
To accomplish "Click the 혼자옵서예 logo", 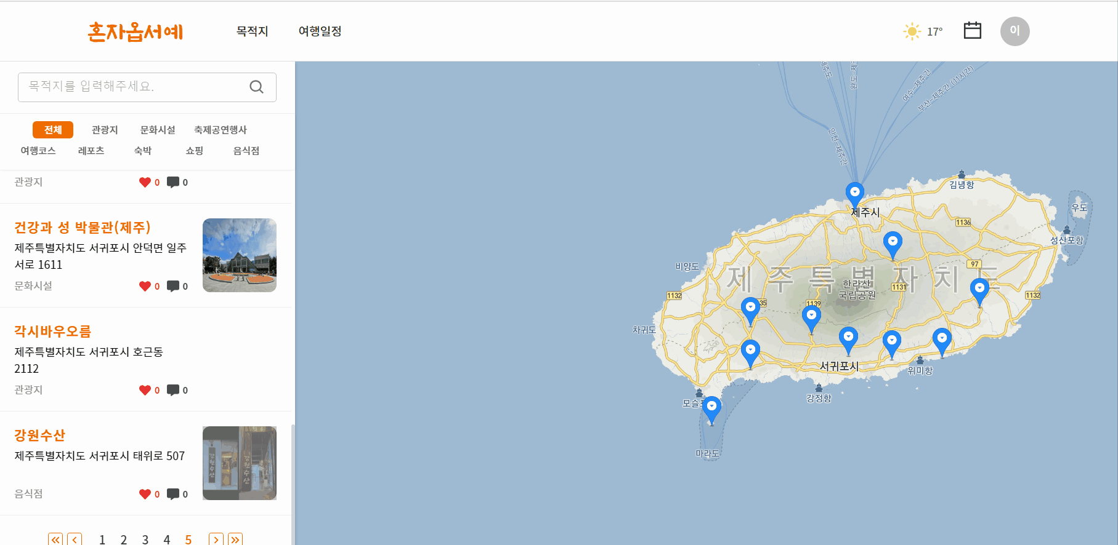I will pyautogui.click(x=136, y=31).
